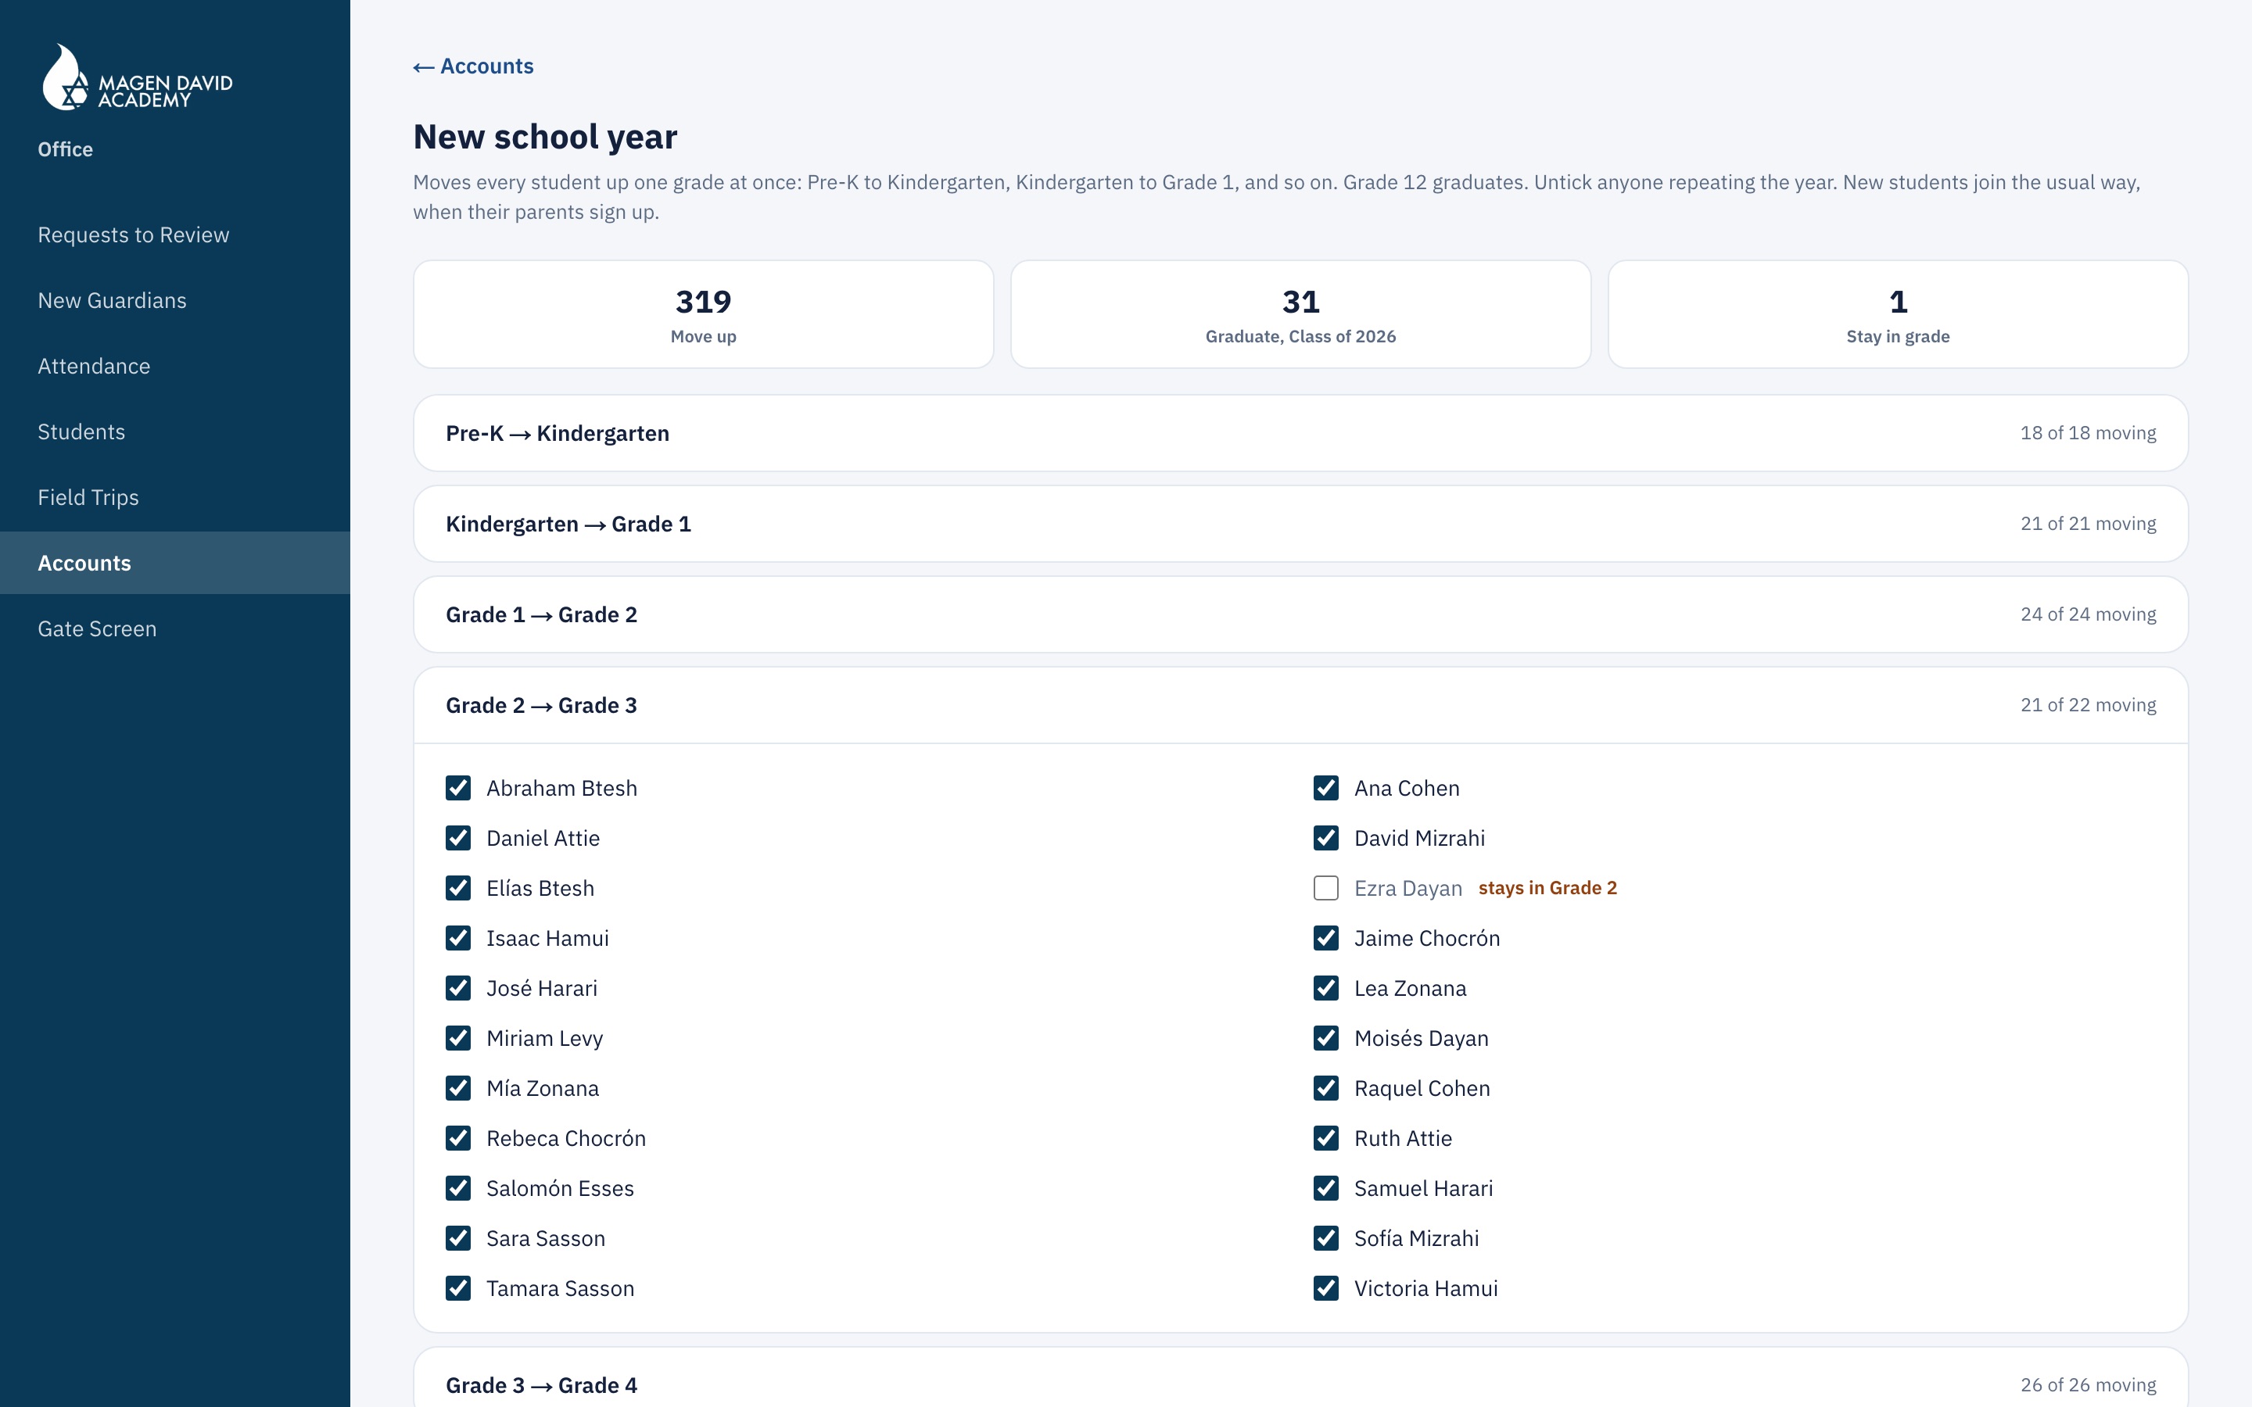Tick the Ezra Dayan checkbox
The width and height of the screenshot is (2252, 1407).
(x=1326, y=888)
